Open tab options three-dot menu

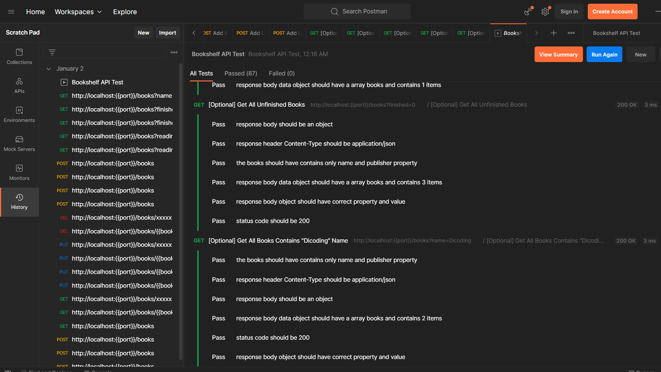point(571,33)
